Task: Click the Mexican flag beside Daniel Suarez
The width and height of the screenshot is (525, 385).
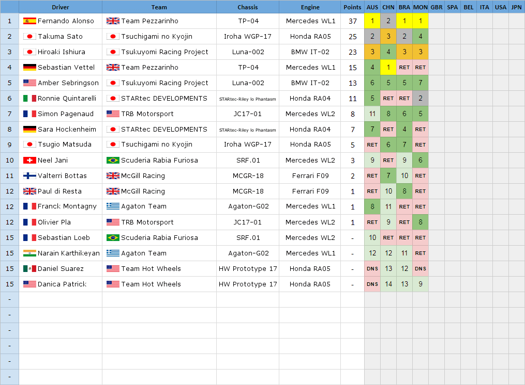Action: (x=29, y=269)
